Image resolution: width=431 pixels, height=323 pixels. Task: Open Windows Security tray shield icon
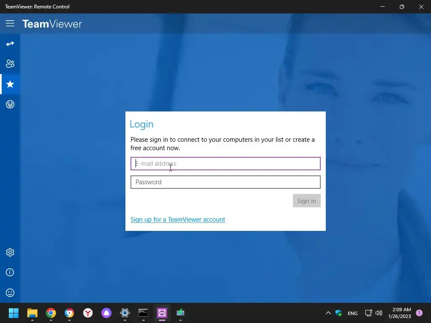pyautogui.click(x=339, y=313)
